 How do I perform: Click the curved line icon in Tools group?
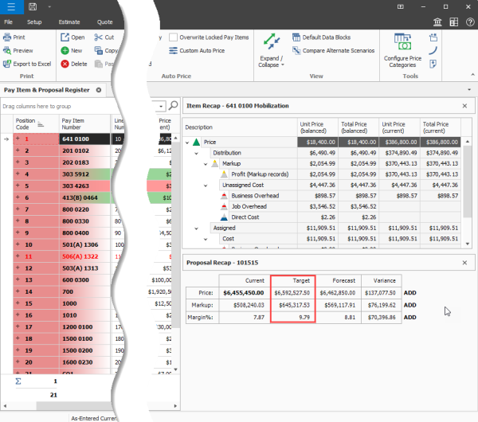(x=433, y=51)
